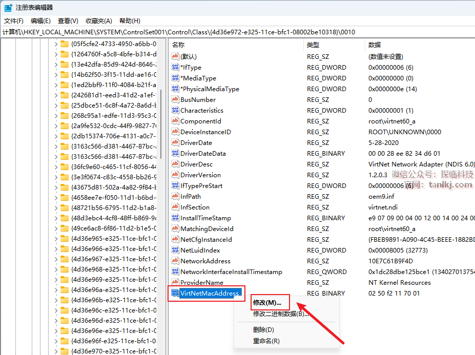Select 删除(D) in the context menu

click(x=263, y=330)
